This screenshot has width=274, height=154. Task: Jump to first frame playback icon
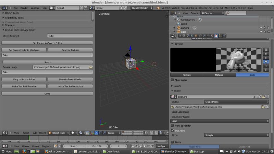(x=133, y=146)
